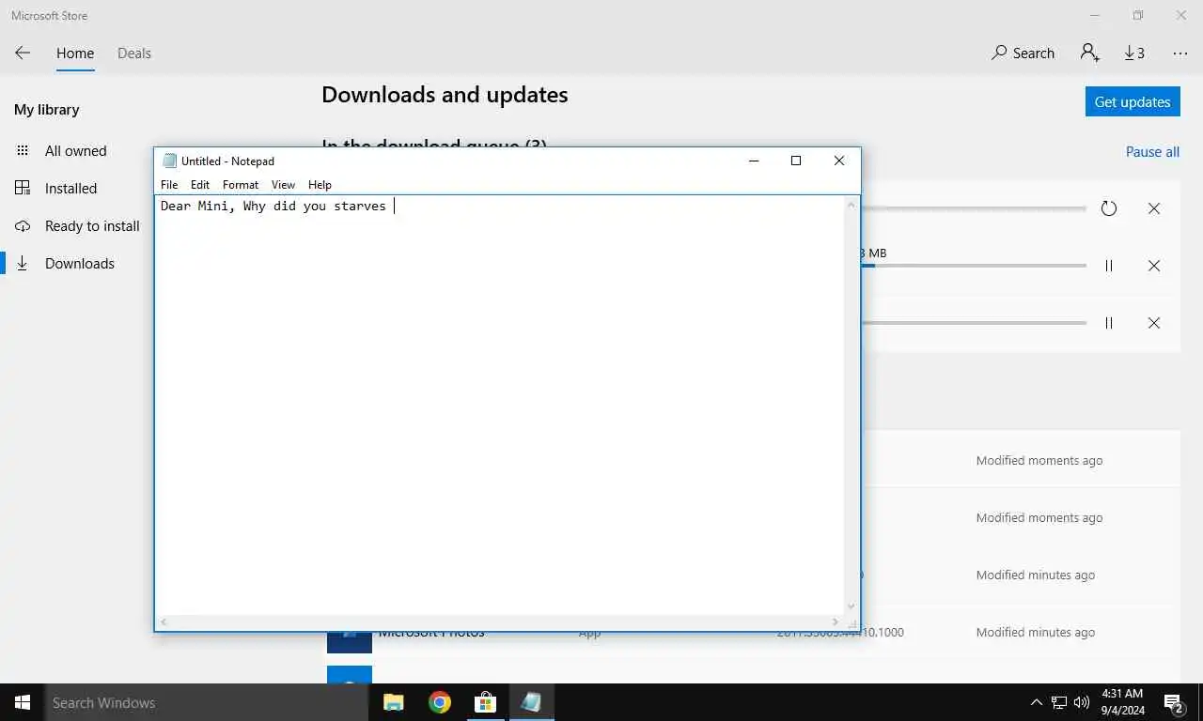1203x721 pixels.
Task: Open the File menu in Notepad
Action: point(169,185)
